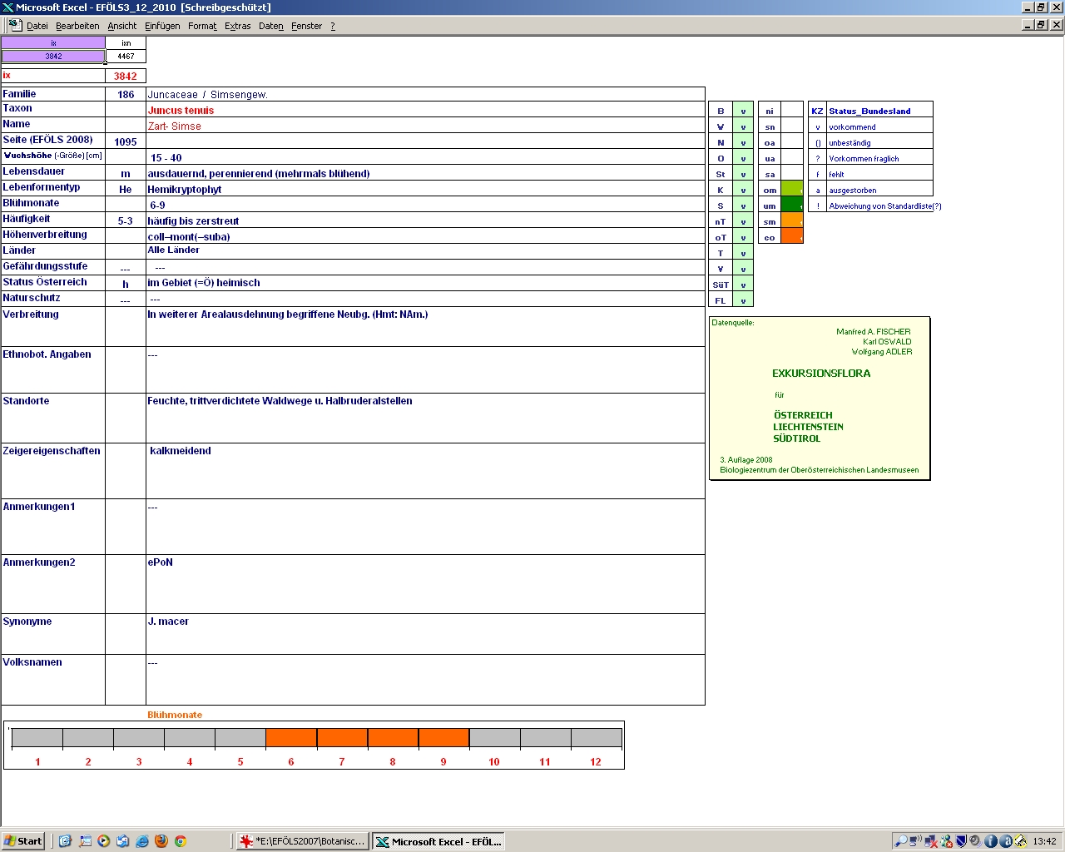This screenshot has width=1065, height=852.
Task: Click the EXKURSIONSFLORA title in Datenquelle box
Action: tap(821, 374)
